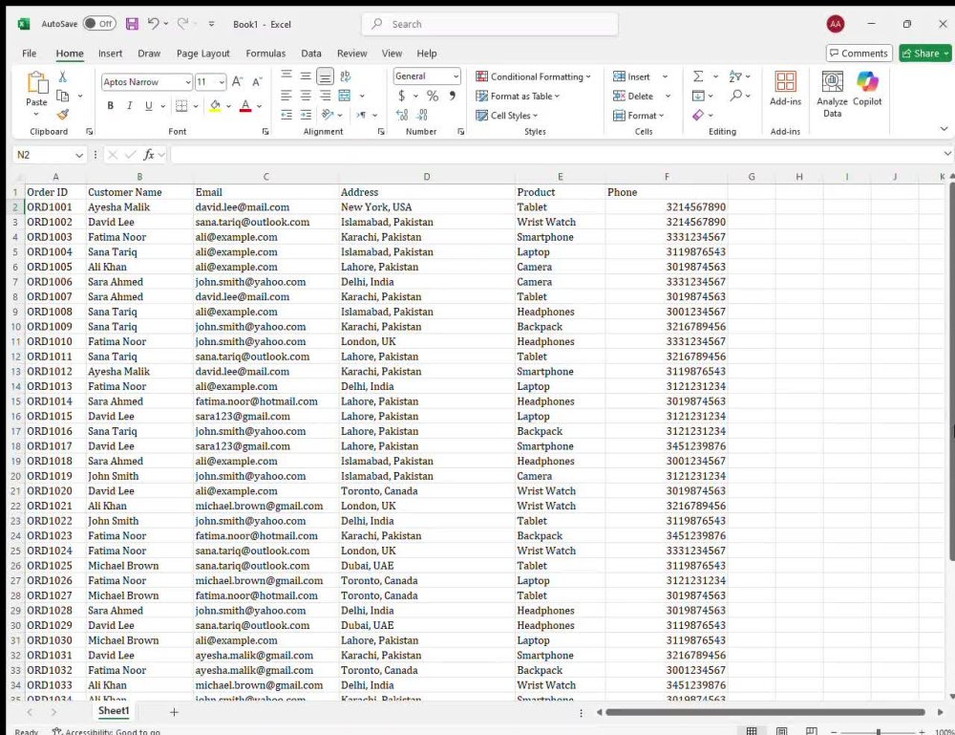Viewport: 955px width, 735px height.
Task: Switch to the Review tab
Action: [x=352, y=53]
